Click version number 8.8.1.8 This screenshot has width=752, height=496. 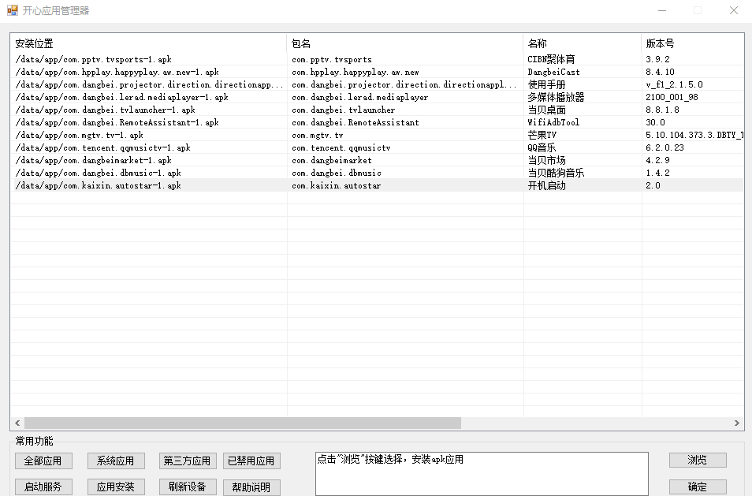click(662, 110)
